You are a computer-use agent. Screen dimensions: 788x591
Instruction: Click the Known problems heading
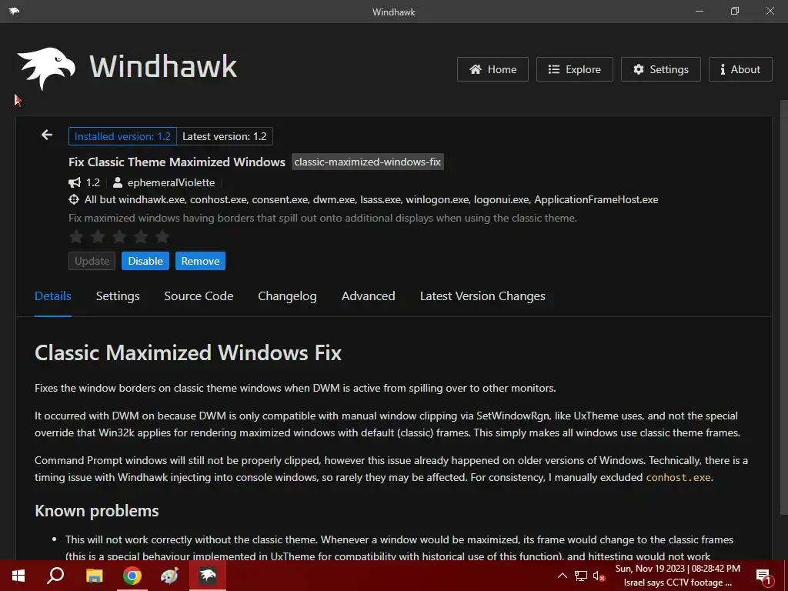pos(96,511)
